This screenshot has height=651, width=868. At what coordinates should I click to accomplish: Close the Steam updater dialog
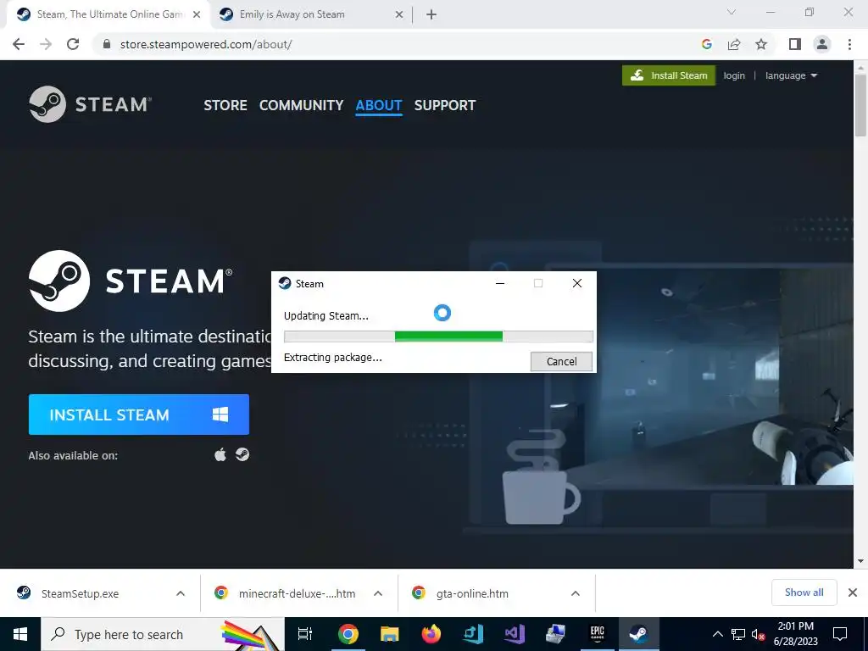coord(576,283)
